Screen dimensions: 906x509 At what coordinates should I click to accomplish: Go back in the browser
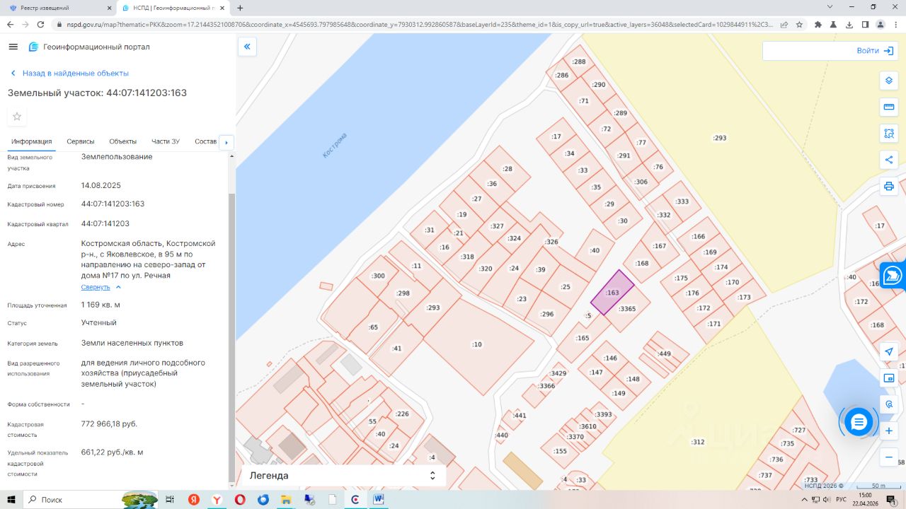point(10,24)
